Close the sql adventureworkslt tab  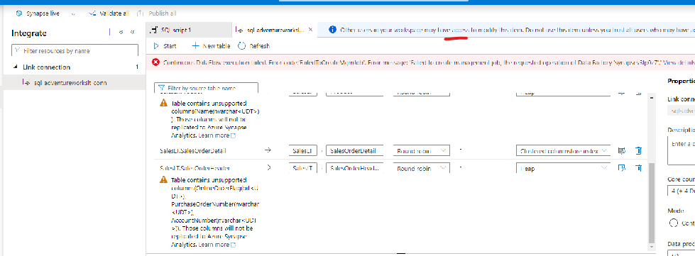[311, 30]
